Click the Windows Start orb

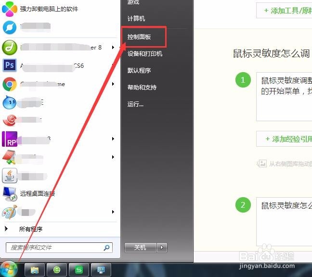[9, 269]
